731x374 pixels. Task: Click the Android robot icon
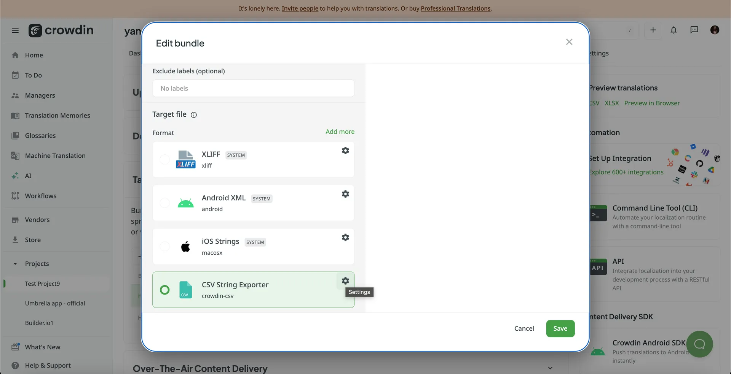185,203
